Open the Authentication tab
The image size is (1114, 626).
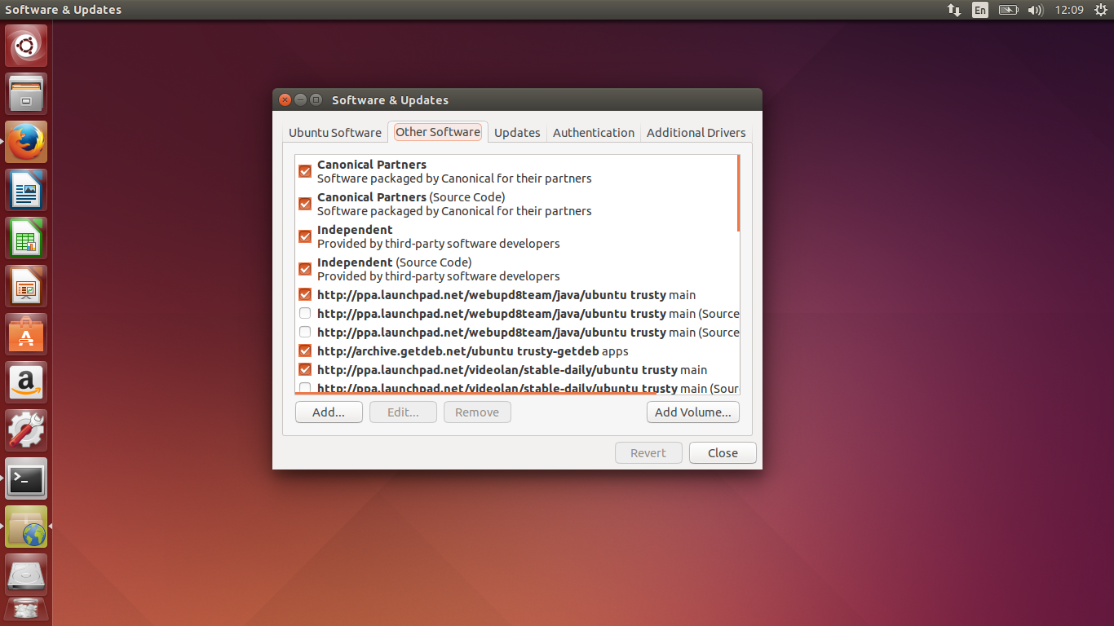pyautogui.click(x=594, y=132)
